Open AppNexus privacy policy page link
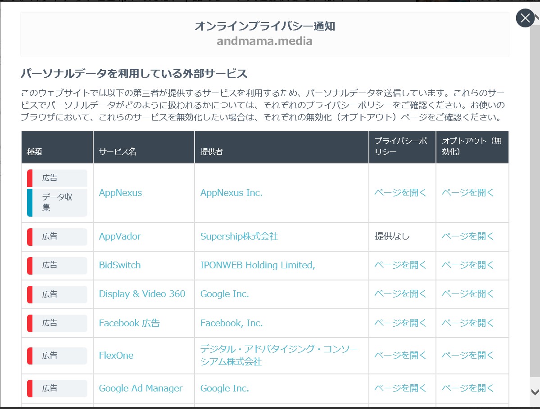 tap(400, 193)
